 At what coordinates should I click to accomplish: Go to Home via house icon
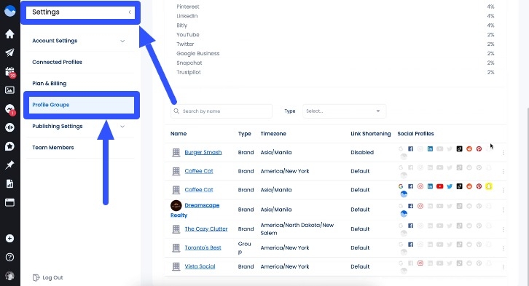(9, 33)
